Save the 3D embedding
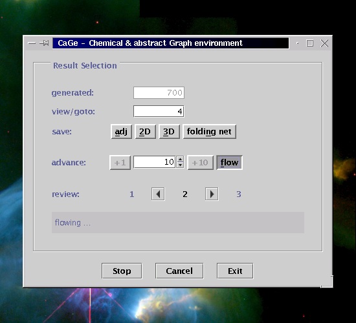The image size is (356, 323). click(169, 132)
